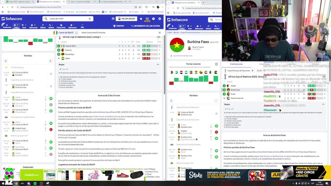Select Béisbol sport in left Sofascore window
Viewport: 331px width, 186px height.
point(43,26)
